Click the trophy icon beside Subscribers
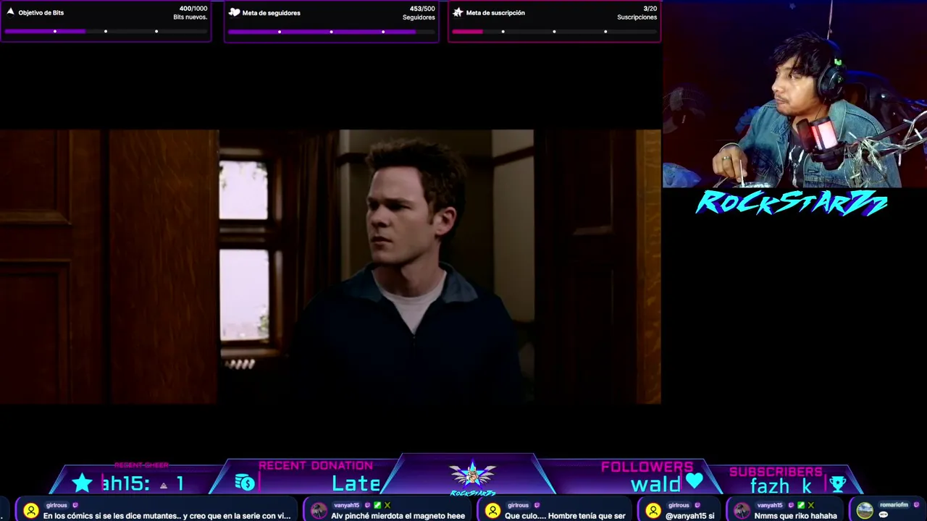Image resolution: width=927 pixels, height=521 pixels. pos(837,483)
